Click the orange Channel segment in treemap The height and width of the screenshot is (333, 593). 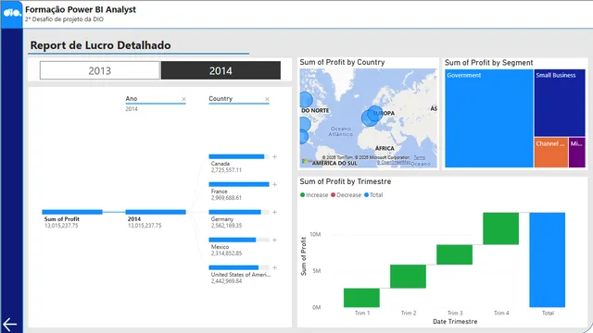point(551,153)
